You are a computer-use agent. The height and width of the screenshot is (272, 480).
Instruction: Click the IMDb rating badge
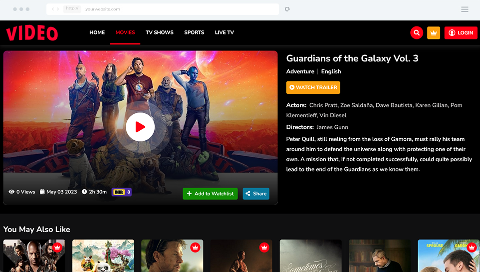122,192
